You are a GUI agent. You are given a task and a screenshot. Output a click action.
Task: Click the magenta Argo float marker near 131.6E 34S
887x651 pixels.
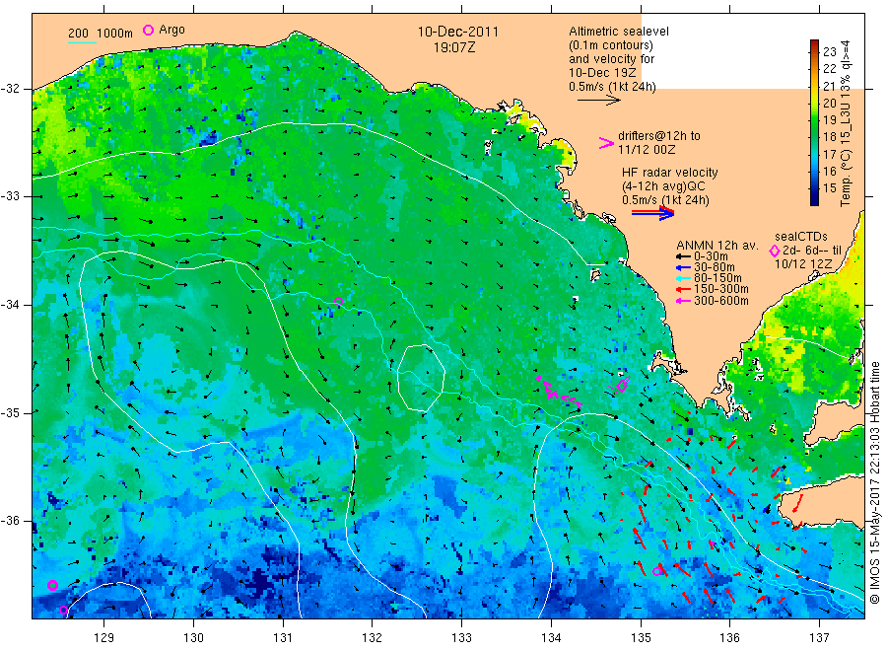pos(338,301)
